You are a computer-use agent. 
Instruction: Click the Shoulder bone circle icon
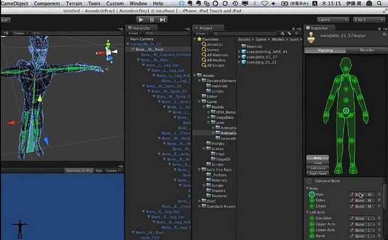(312, 218)
